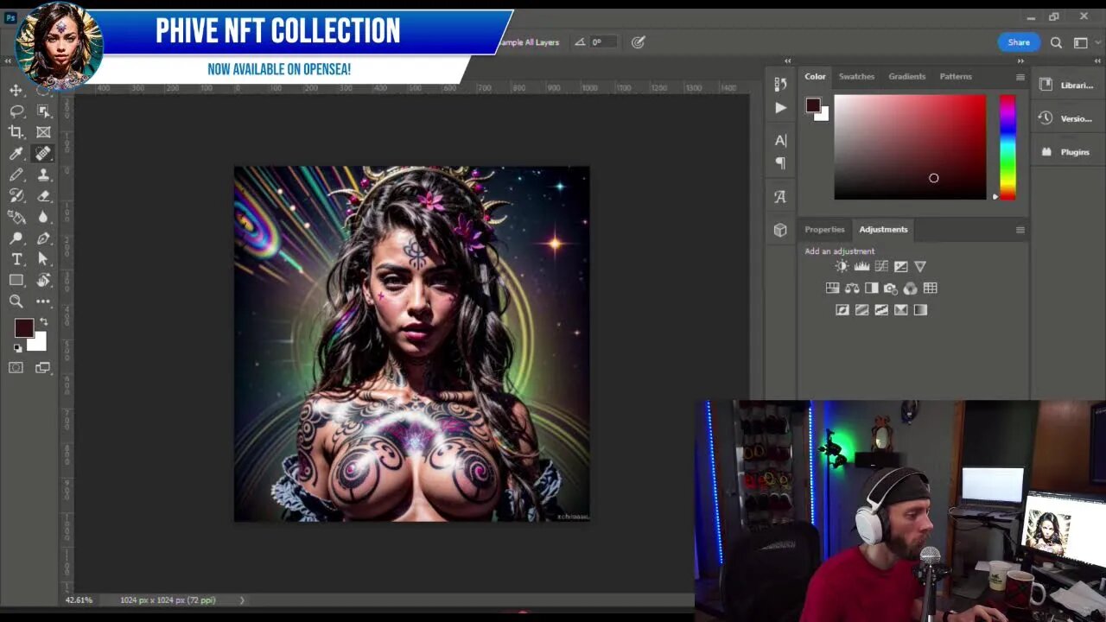Open the History panel icon
Screen dimensions: 1106x622
pos(780,84)
